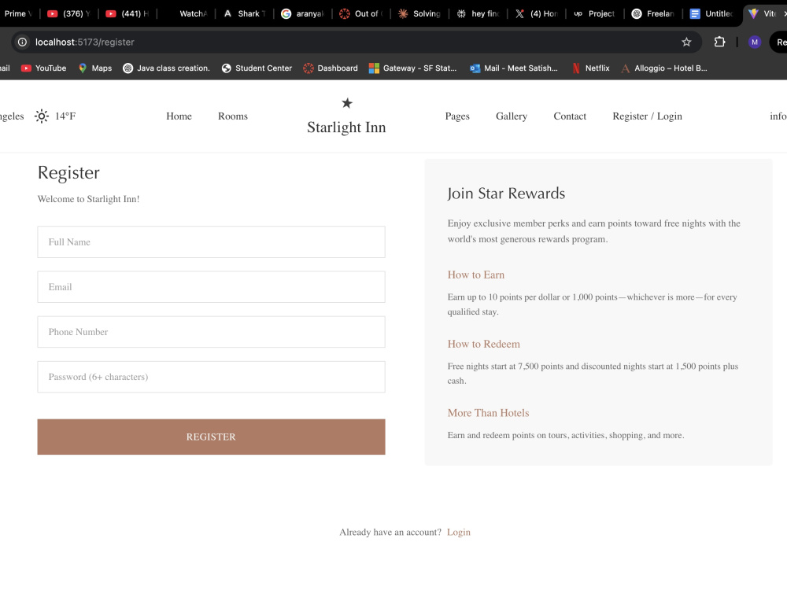
Task: Switch to the hey find tab
Action: click(478, 13)
